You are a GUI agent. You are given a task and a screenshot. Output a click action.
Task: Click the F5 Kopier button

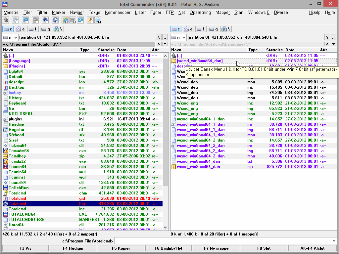[121, 248]
